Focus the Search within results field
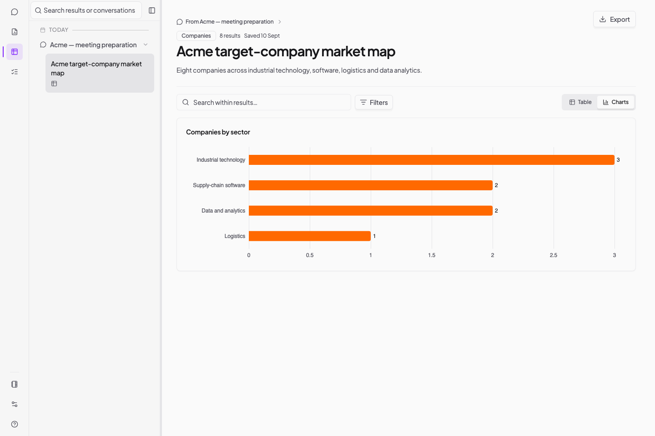Screen dimensions: 655x436 (264, 102)
